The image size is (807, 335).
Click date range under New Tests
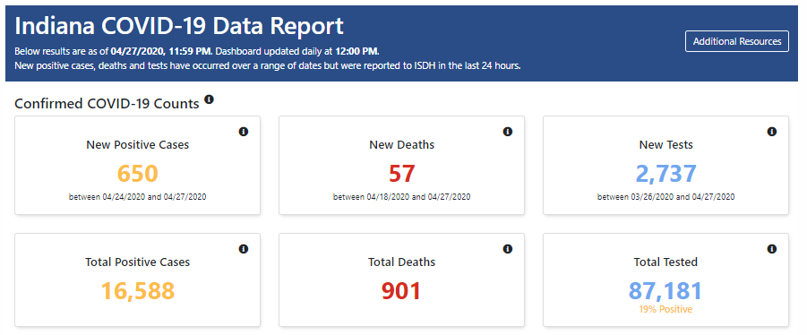[666, 196]
